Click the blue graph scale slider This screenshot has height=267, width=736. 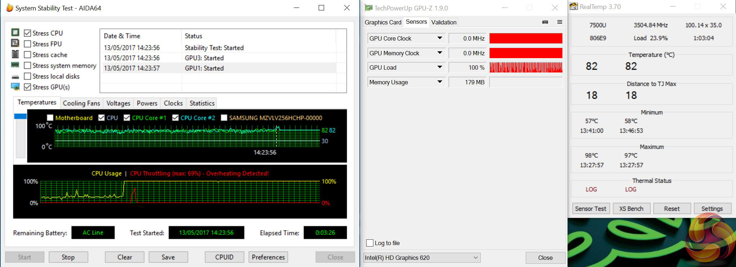click(x=20, y=116)
